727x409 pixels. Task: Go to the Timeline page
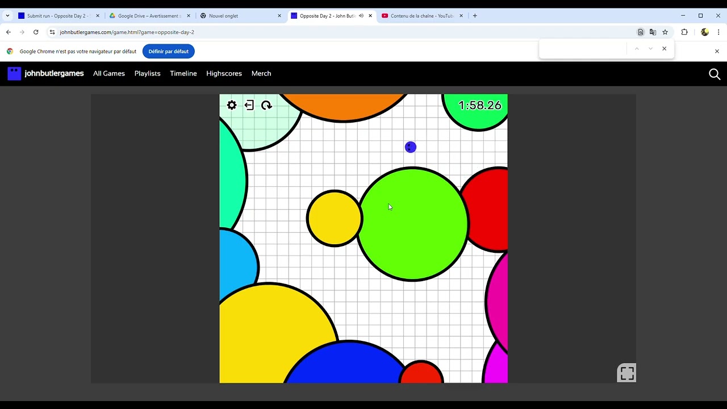183,73
